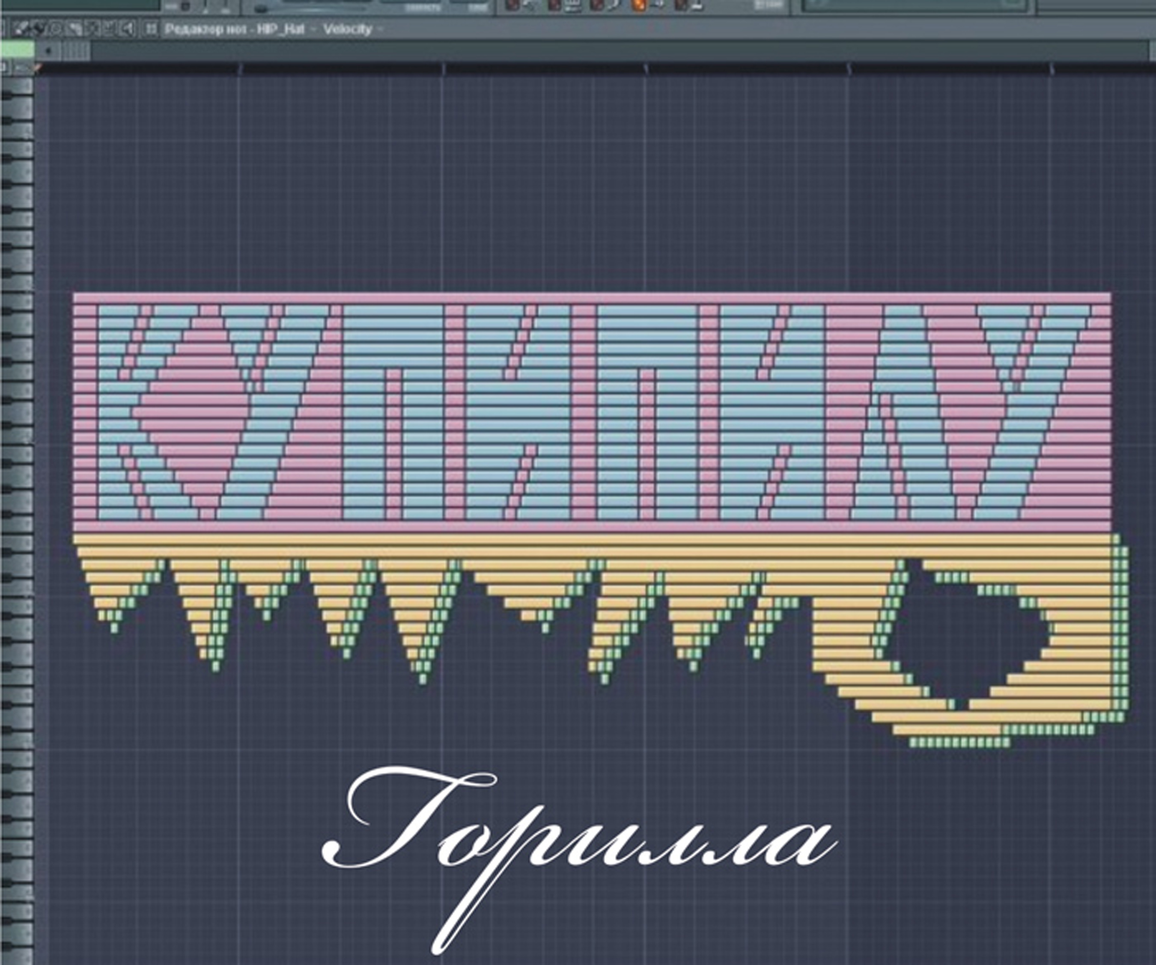This screenshot has width=1156, height=965.
Task: Select the Select tool in piano roll toolbar
Action: (x=92, y=29)
